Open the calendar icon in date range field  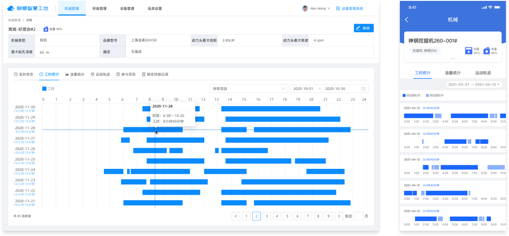point(363,89)
